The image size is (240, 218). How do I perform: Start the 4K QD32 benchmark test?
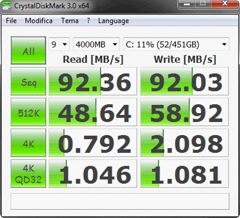pos(28,174)
